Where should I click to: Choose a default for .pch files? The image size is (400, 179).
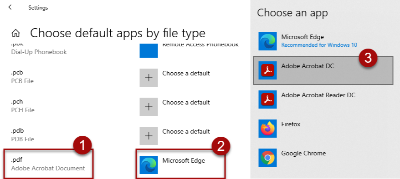[186, 103]
